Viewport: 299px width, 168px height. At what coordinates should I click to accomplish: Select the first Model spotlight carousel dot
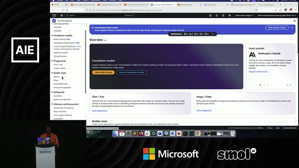[x=260, y=85]
